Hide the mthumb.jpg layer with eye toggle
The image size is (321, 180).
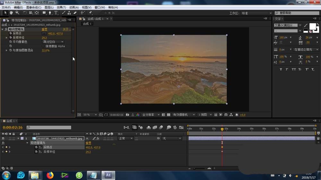(x=3, y=138)
